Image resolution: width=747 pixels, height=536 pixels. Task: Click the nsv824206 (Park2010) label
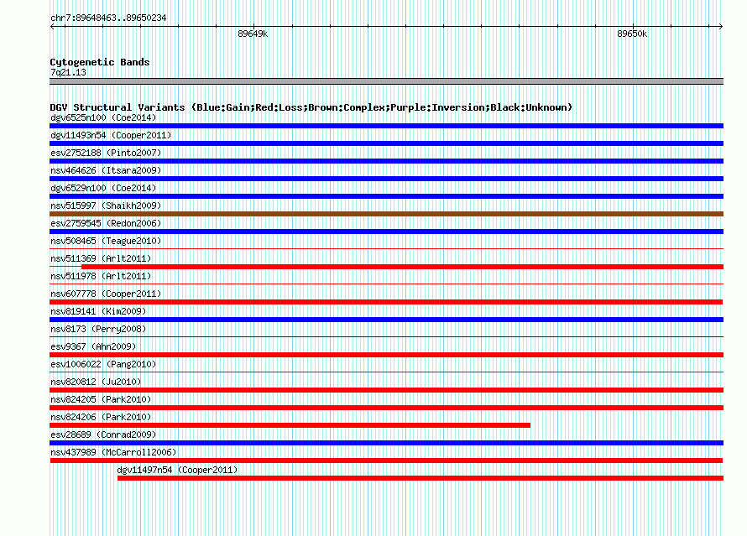101,417
